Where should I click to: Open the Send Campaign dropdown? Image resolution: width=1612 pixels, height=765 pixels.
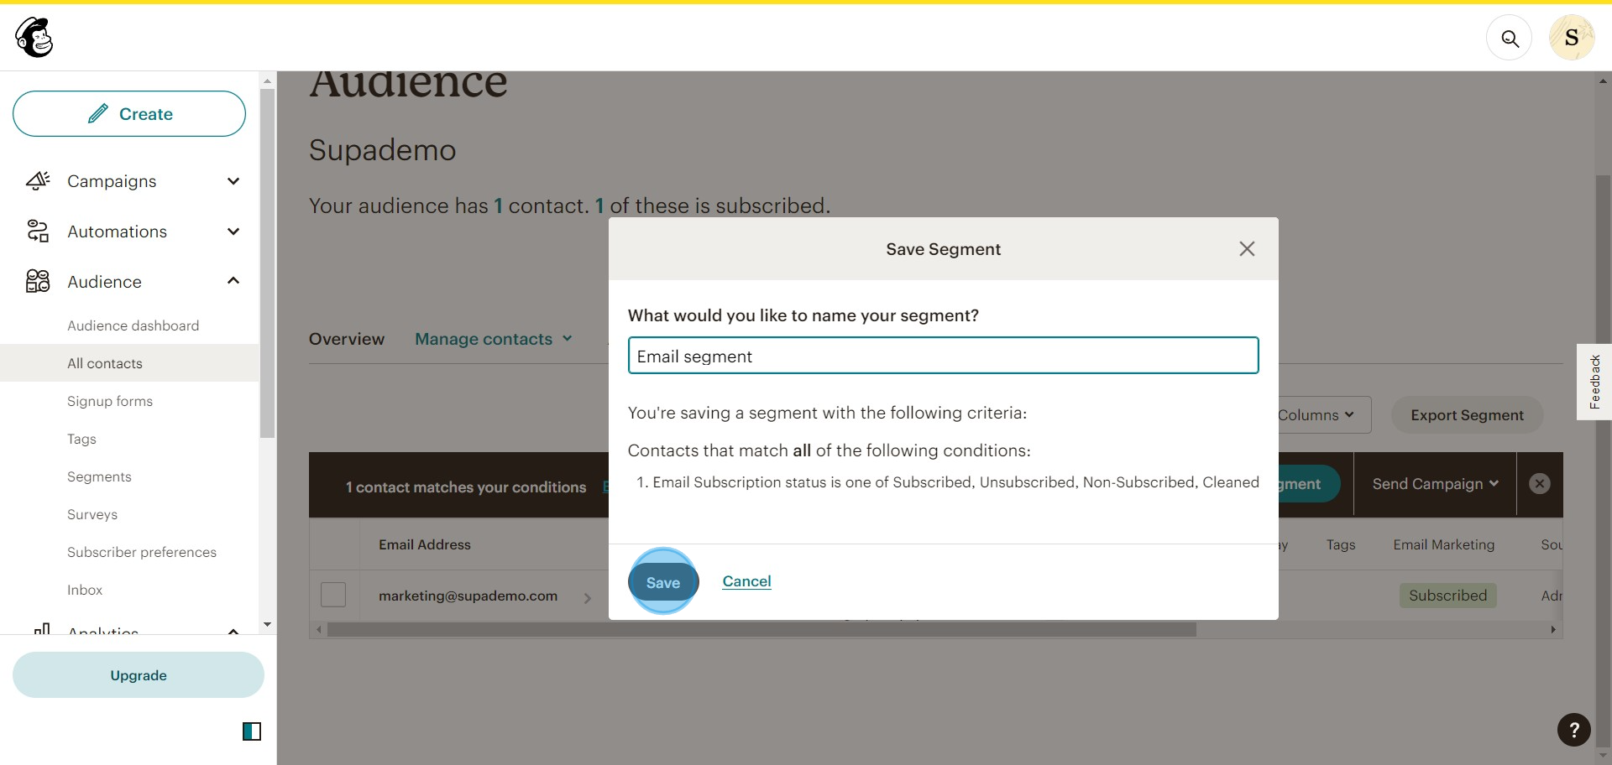pyautogui.click(x=1435, y=484)
